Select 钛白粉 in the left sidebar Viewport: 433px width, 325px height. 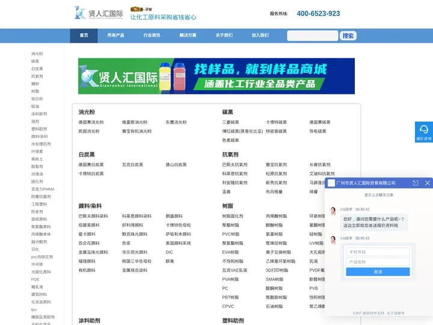pyautogui.click(x=37, y=99)
